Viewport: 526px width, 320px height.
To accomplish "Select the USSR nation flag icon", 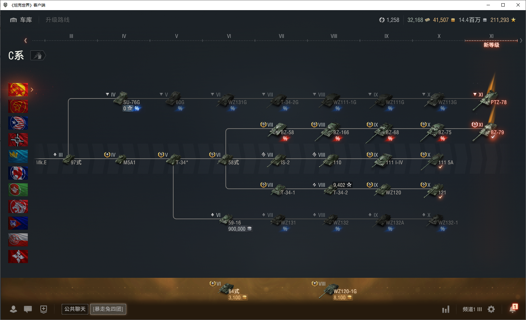I will [18, 106].
